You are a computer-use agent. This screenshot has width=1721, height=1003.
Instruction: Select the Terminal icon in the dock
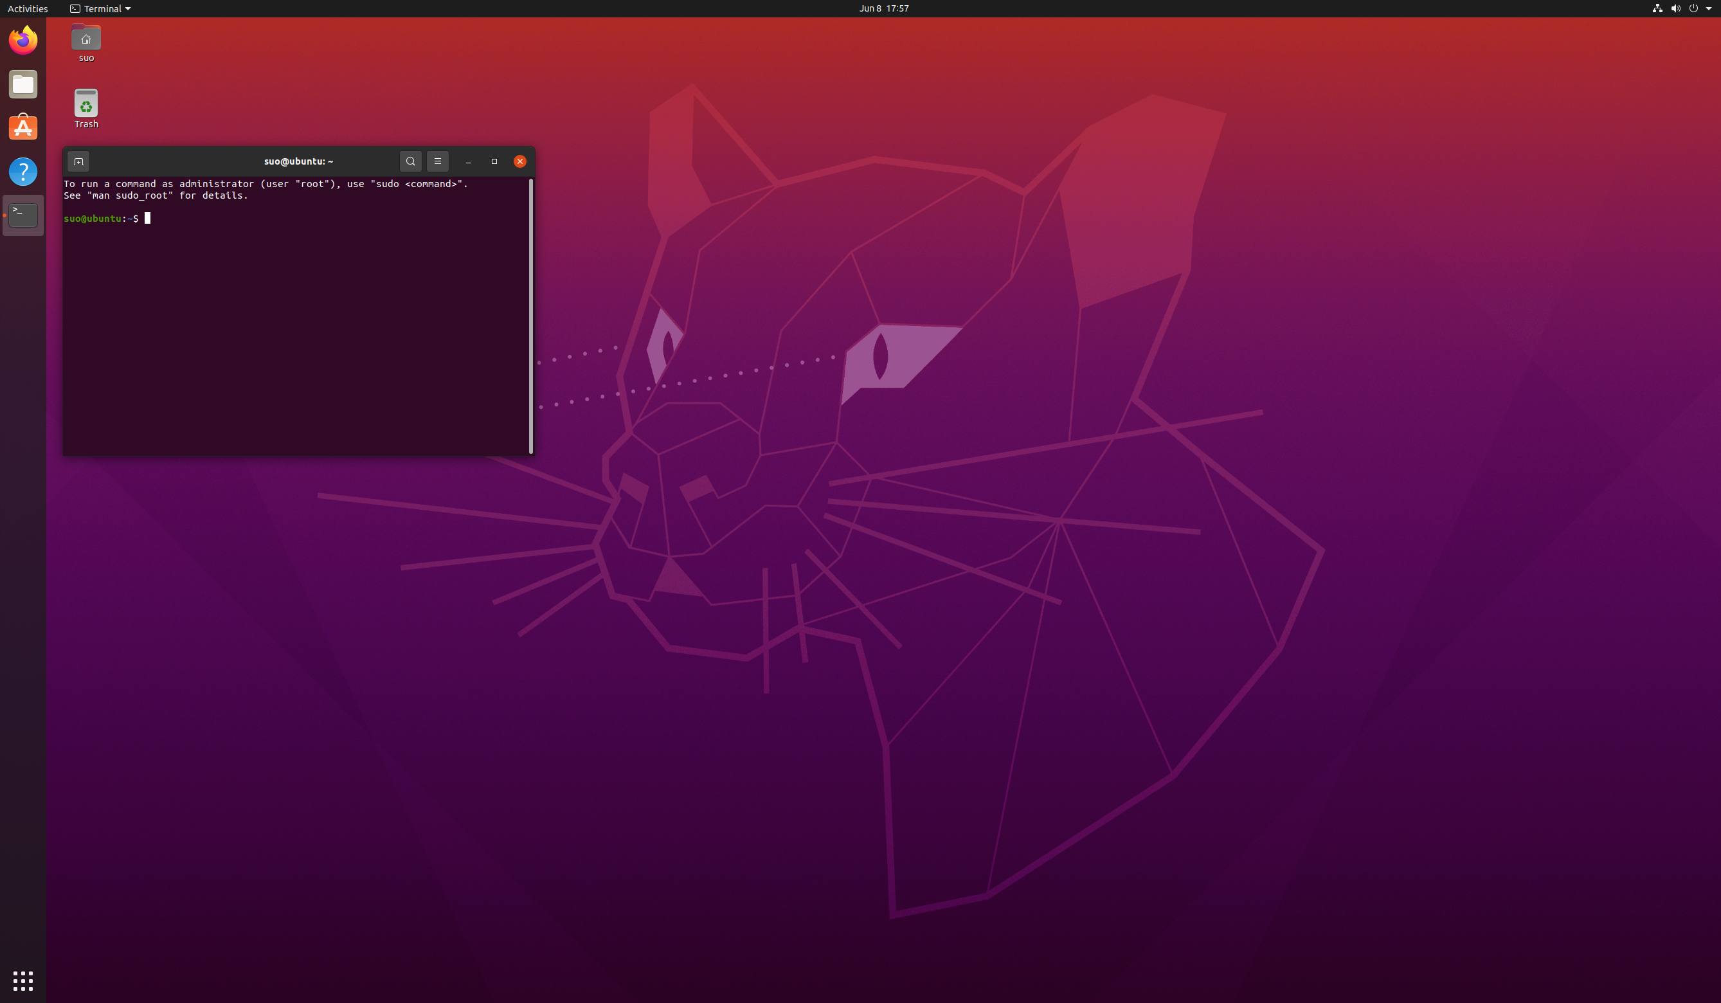(23, 215)
